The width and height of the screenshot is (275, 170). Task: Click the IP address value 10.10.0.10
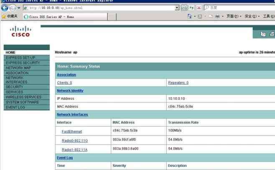click(x=176, y=99)
